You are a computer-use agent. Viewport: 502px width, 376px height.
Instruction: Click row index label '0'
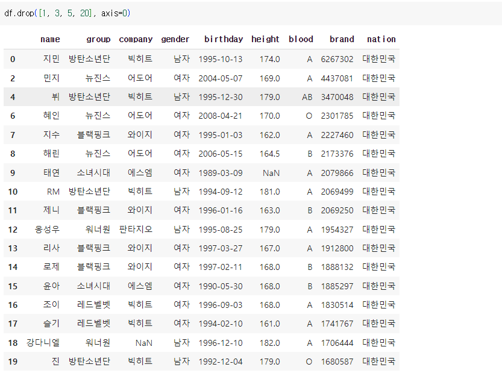[13, 59]
